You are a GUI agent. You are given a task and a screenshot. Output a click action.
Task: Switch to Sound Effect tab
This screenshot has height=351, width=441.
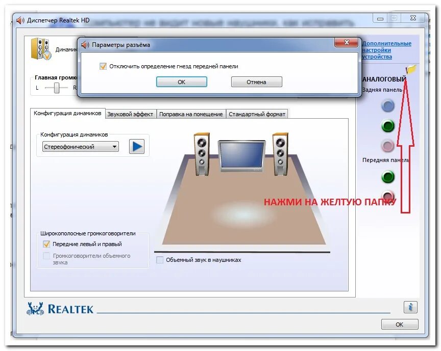click(x=130, y=114)
